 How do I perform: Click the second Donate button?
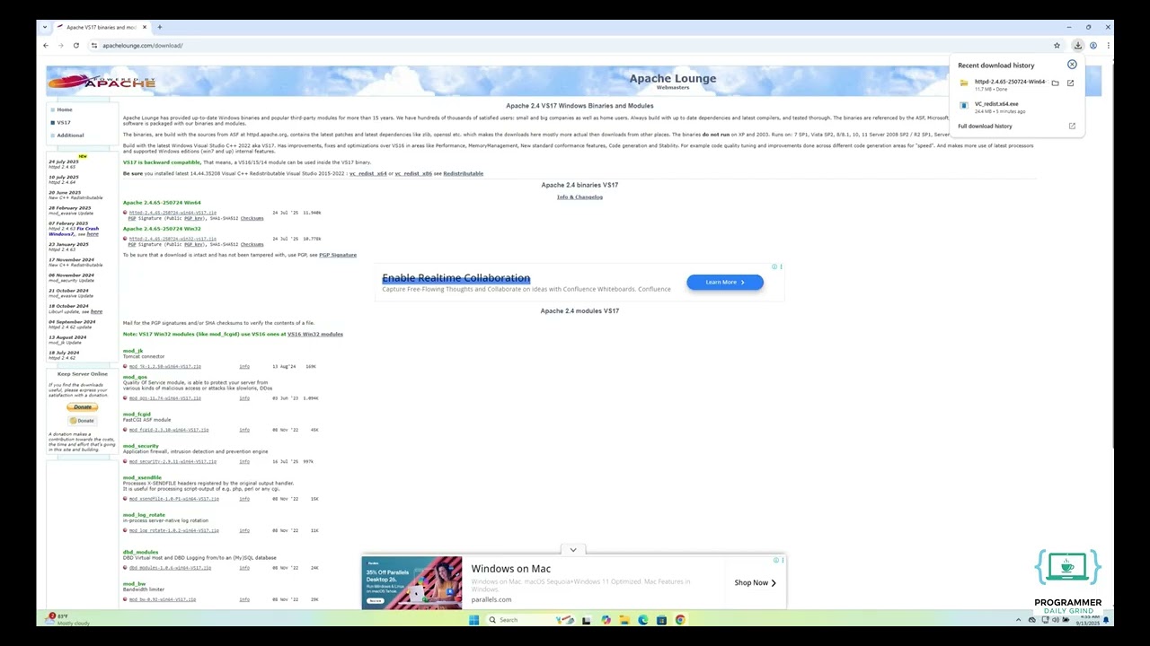pos(82,421)
